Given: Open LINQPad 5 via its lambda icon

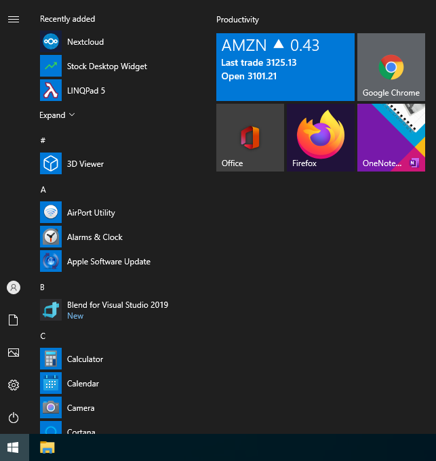Looking at the screenshot, I should point(51,90).
